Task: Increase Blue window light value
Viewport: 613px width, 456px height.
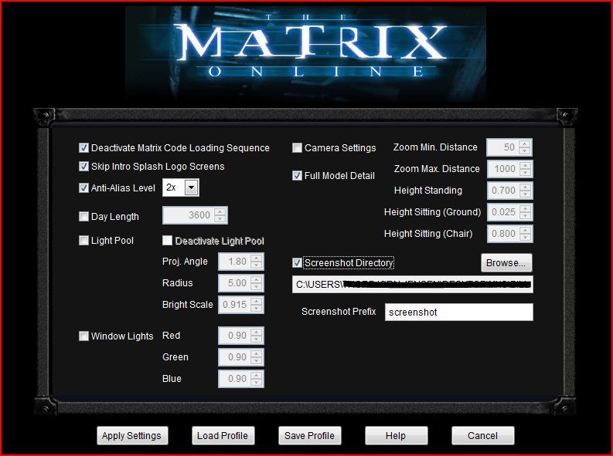Action: coord(257,375)
